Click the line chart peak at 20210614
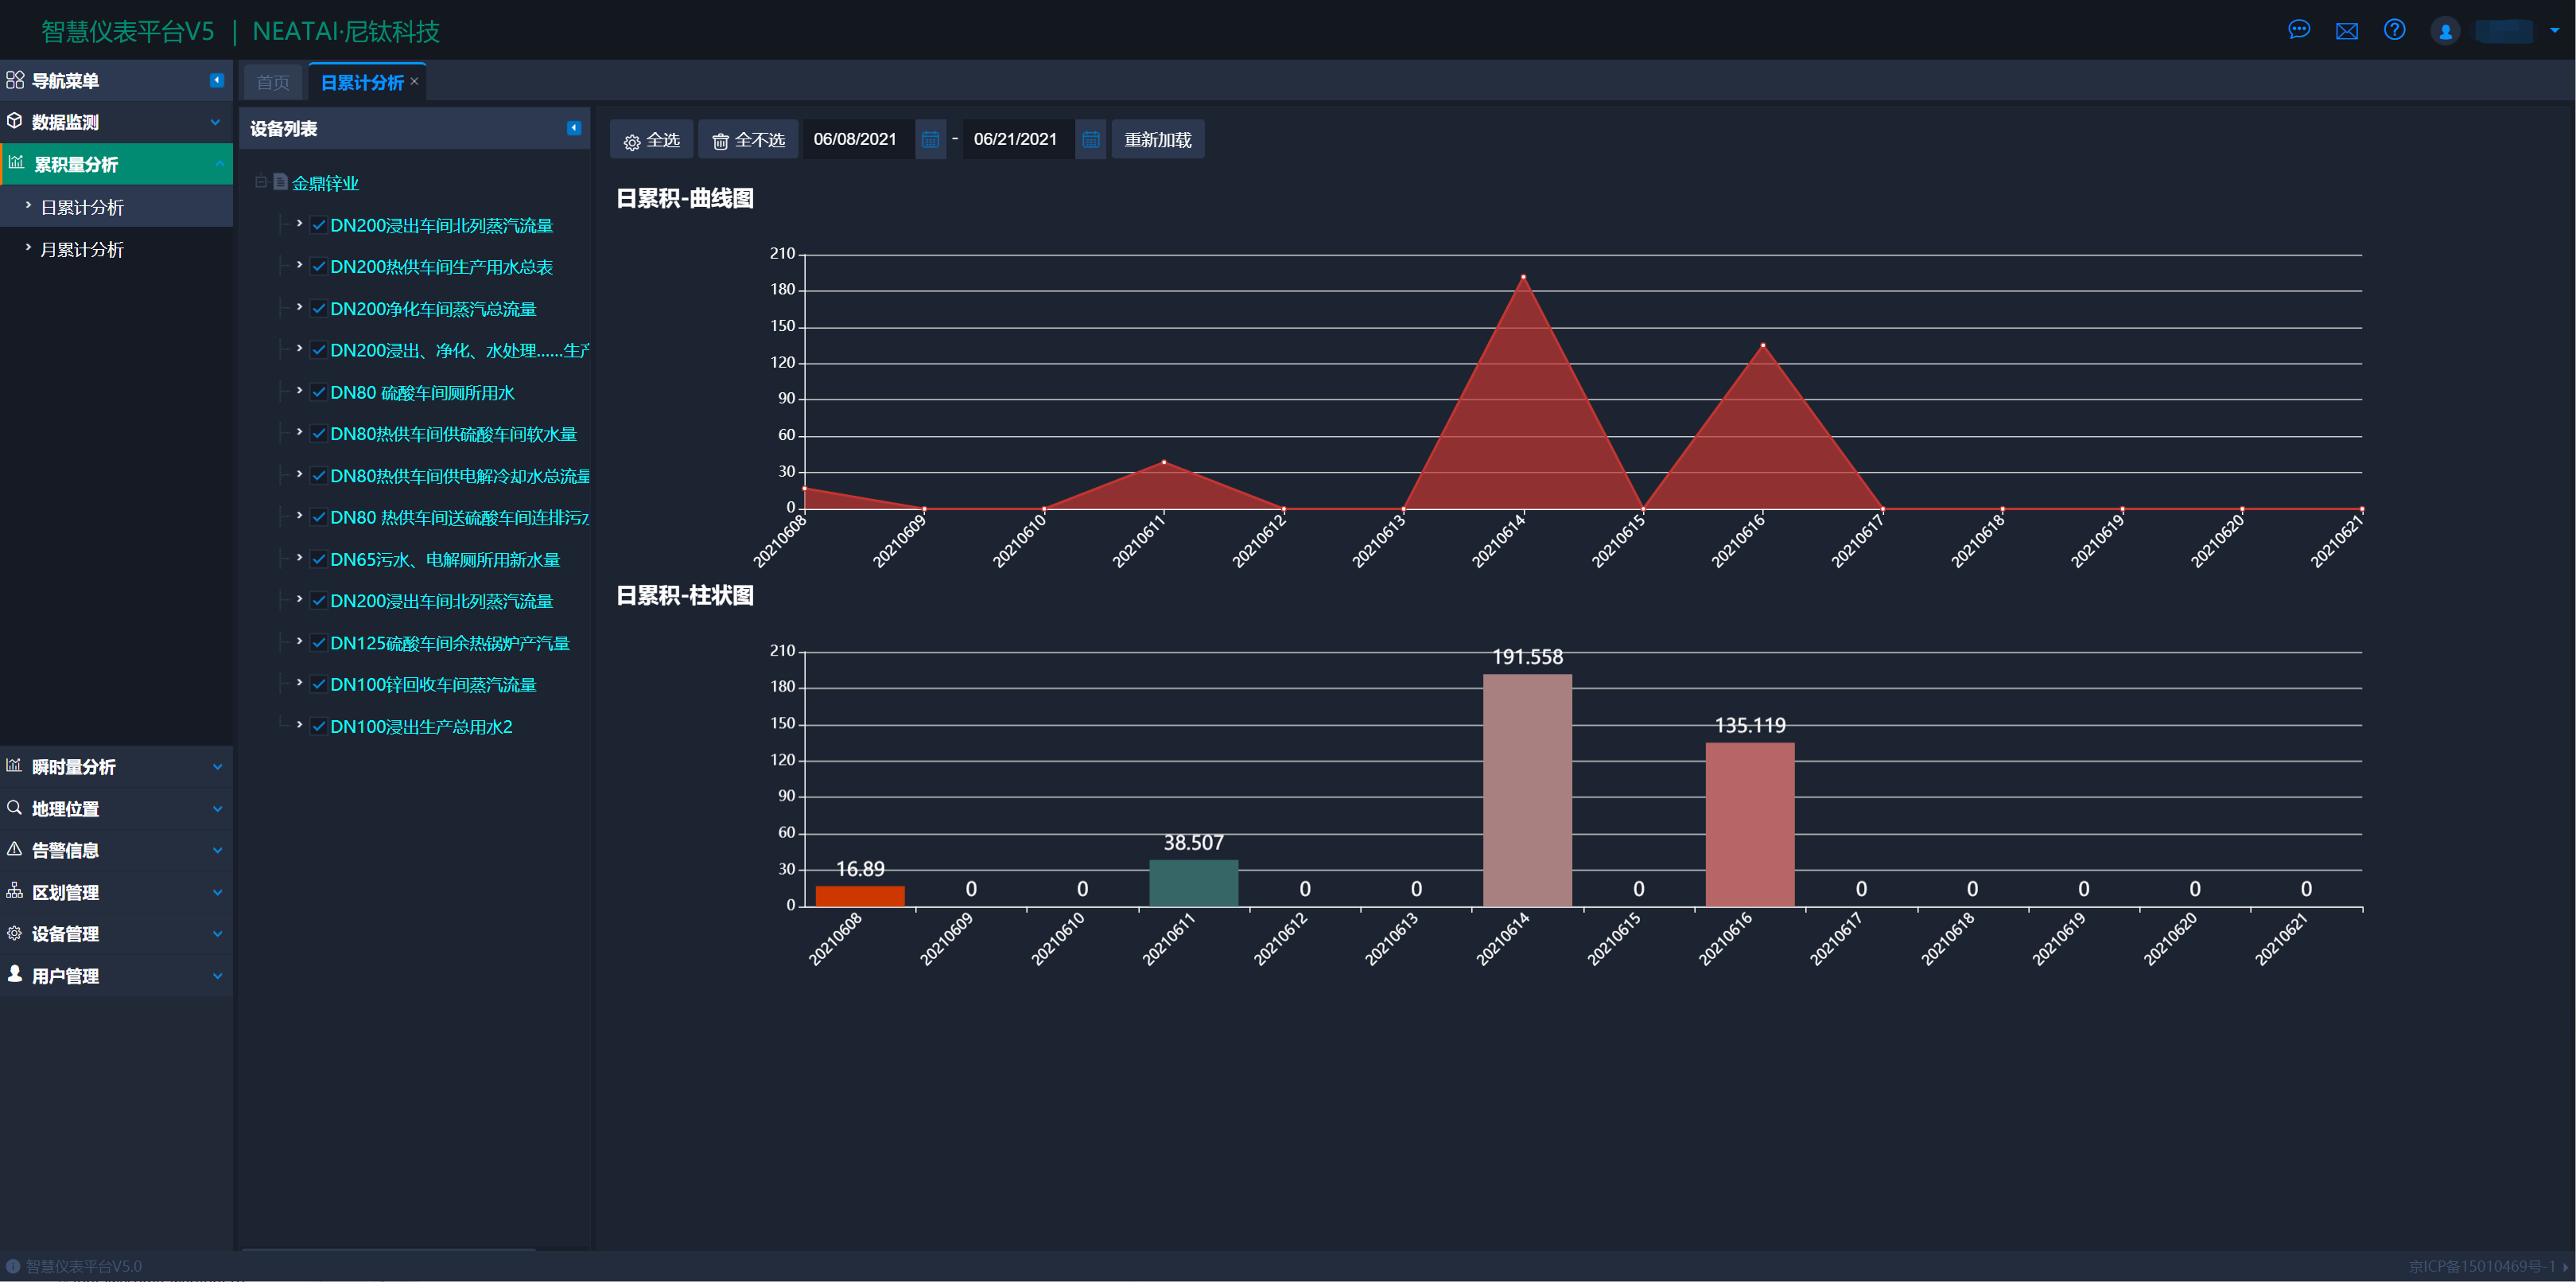Image resolution: width=2576 pixels, height=1282 pixels. click(x=1523, y=276)
